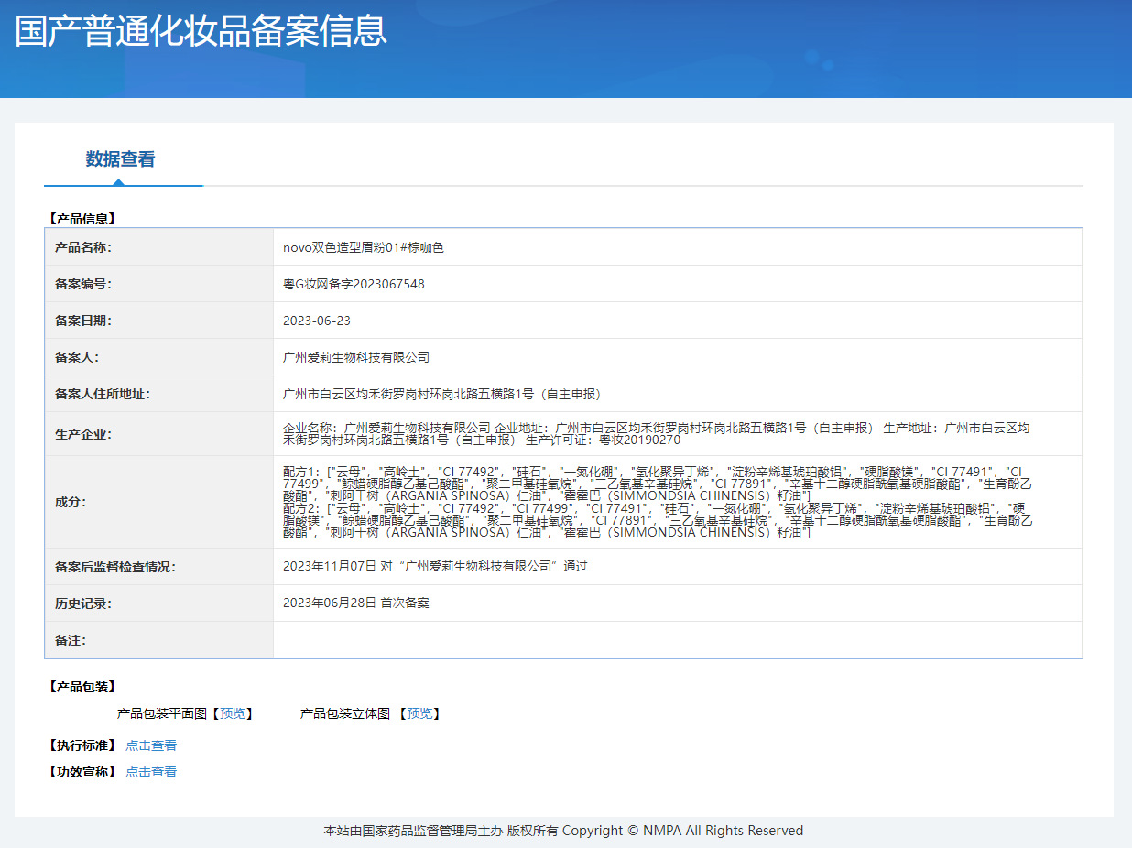Click the 备案后监督检查情况 label cell
Screen dimensions: 1132x848
(x=159, y=567)
